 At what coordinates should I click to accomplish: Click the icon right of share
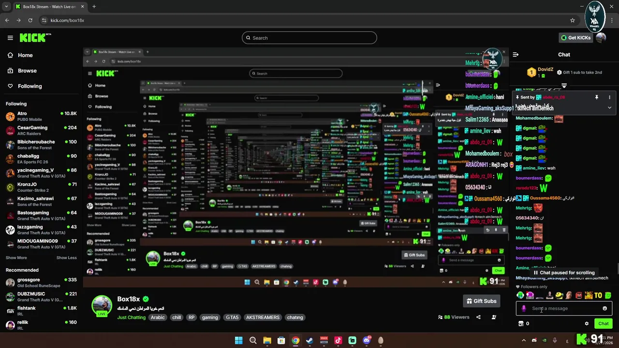(x=494, y=318)
